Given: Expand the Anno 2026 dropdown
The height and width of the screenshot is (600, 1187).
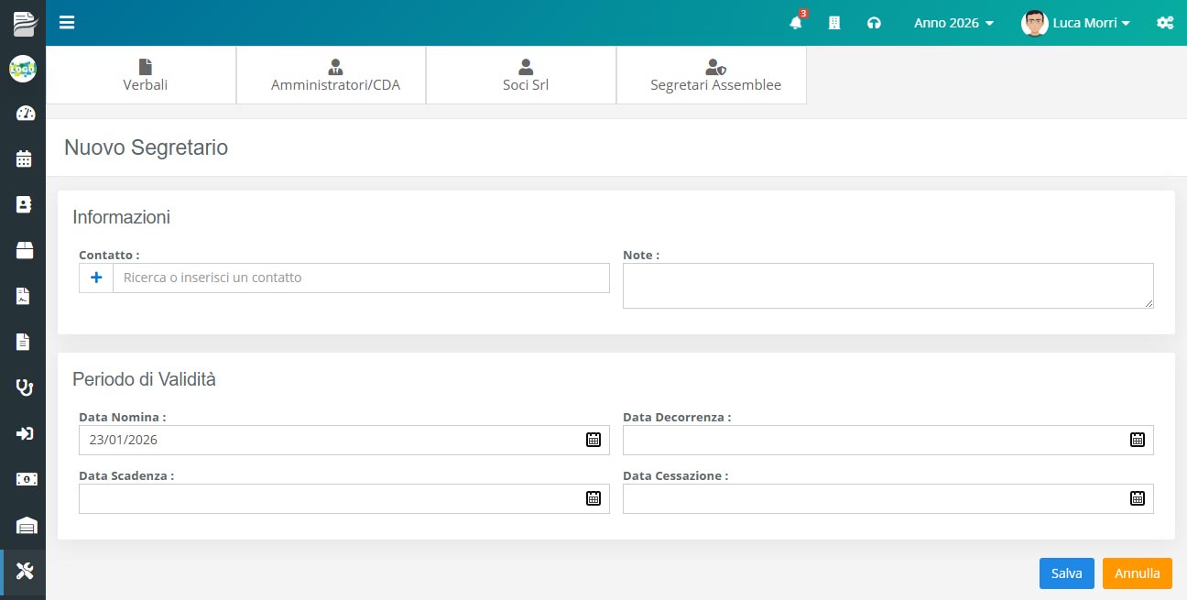Looking at the screenshot, I should (x=953, y=23).
